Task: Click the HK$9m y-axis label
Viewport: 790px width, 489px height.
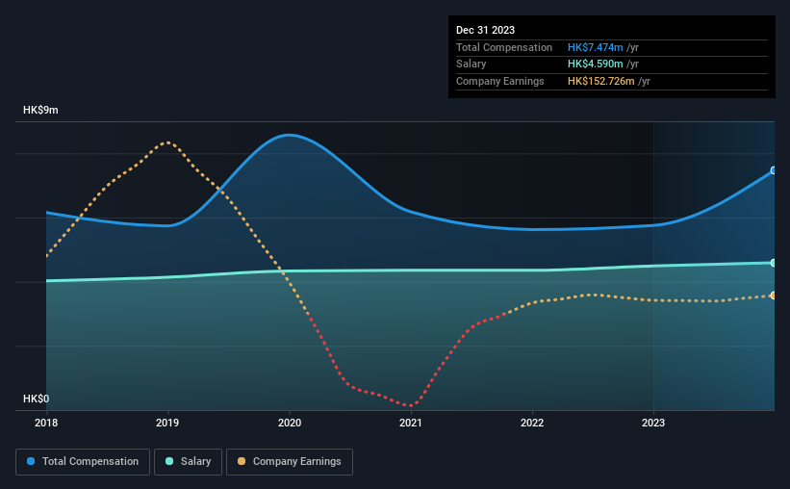Action: click(40, 110)
